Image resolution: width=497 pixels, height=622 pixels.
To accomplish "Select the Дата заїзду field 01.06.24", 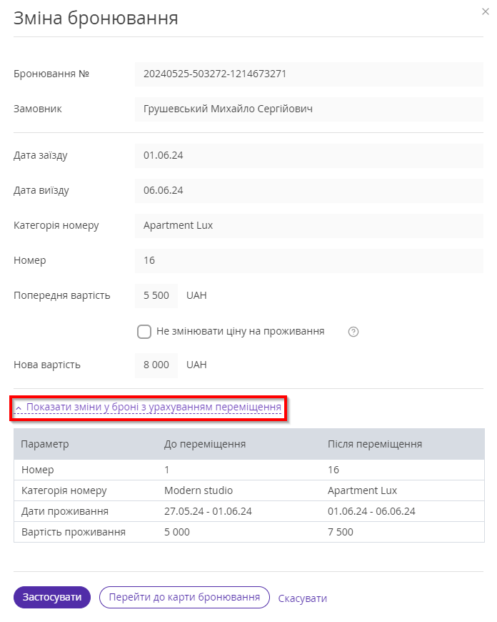I will [308, 156].
